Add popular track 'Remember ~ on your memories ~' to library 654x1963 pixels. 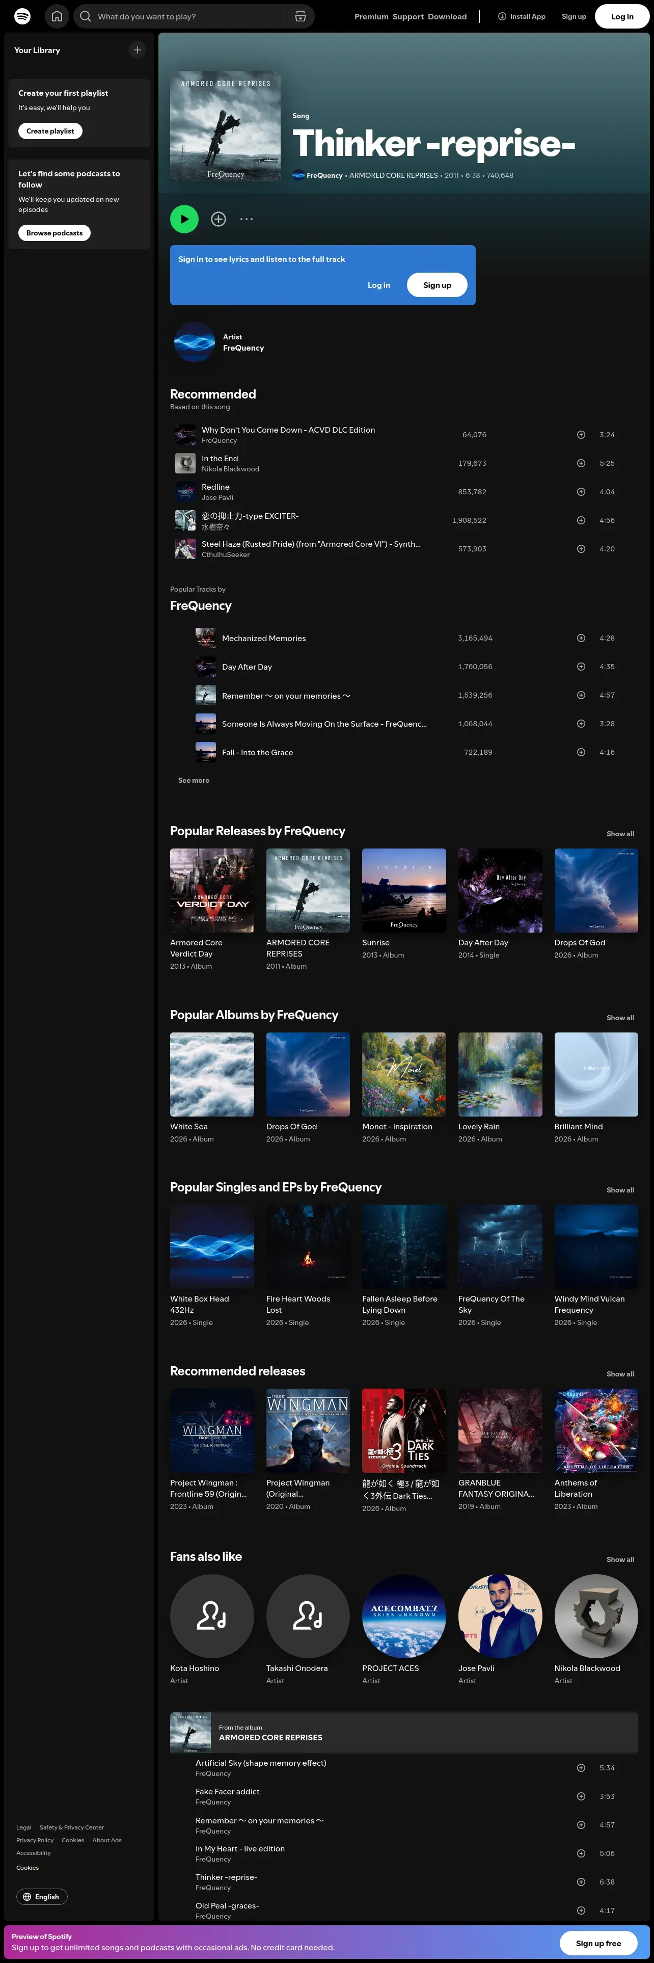tap(581, 695)
